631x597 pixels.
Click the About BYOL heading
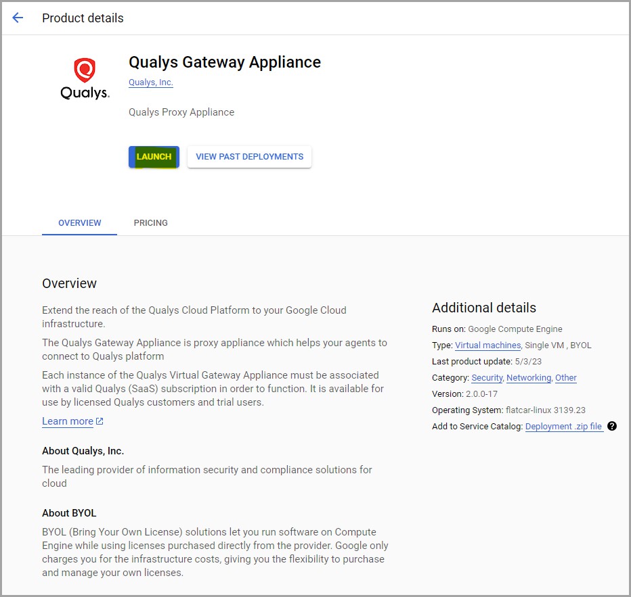coord(69,513)
